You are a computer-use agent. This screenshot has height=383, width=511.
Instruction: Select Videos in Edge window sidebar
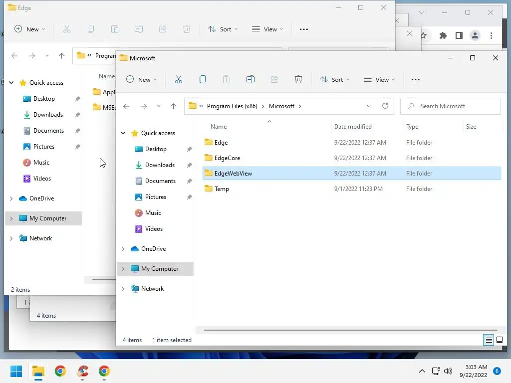point(42,179)
